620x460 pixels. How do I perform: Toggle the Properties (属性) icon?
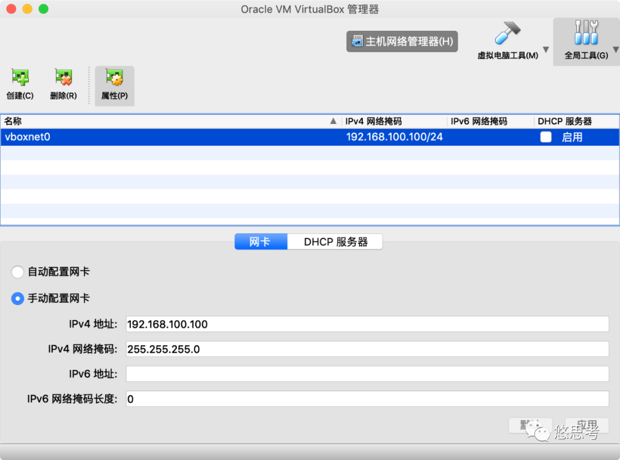click(x=115, y=77)
